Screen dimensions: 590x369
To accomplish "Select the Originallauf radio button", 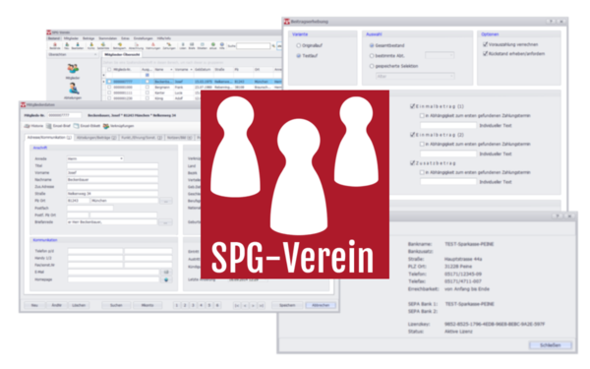I will click(x=299, y=45).
